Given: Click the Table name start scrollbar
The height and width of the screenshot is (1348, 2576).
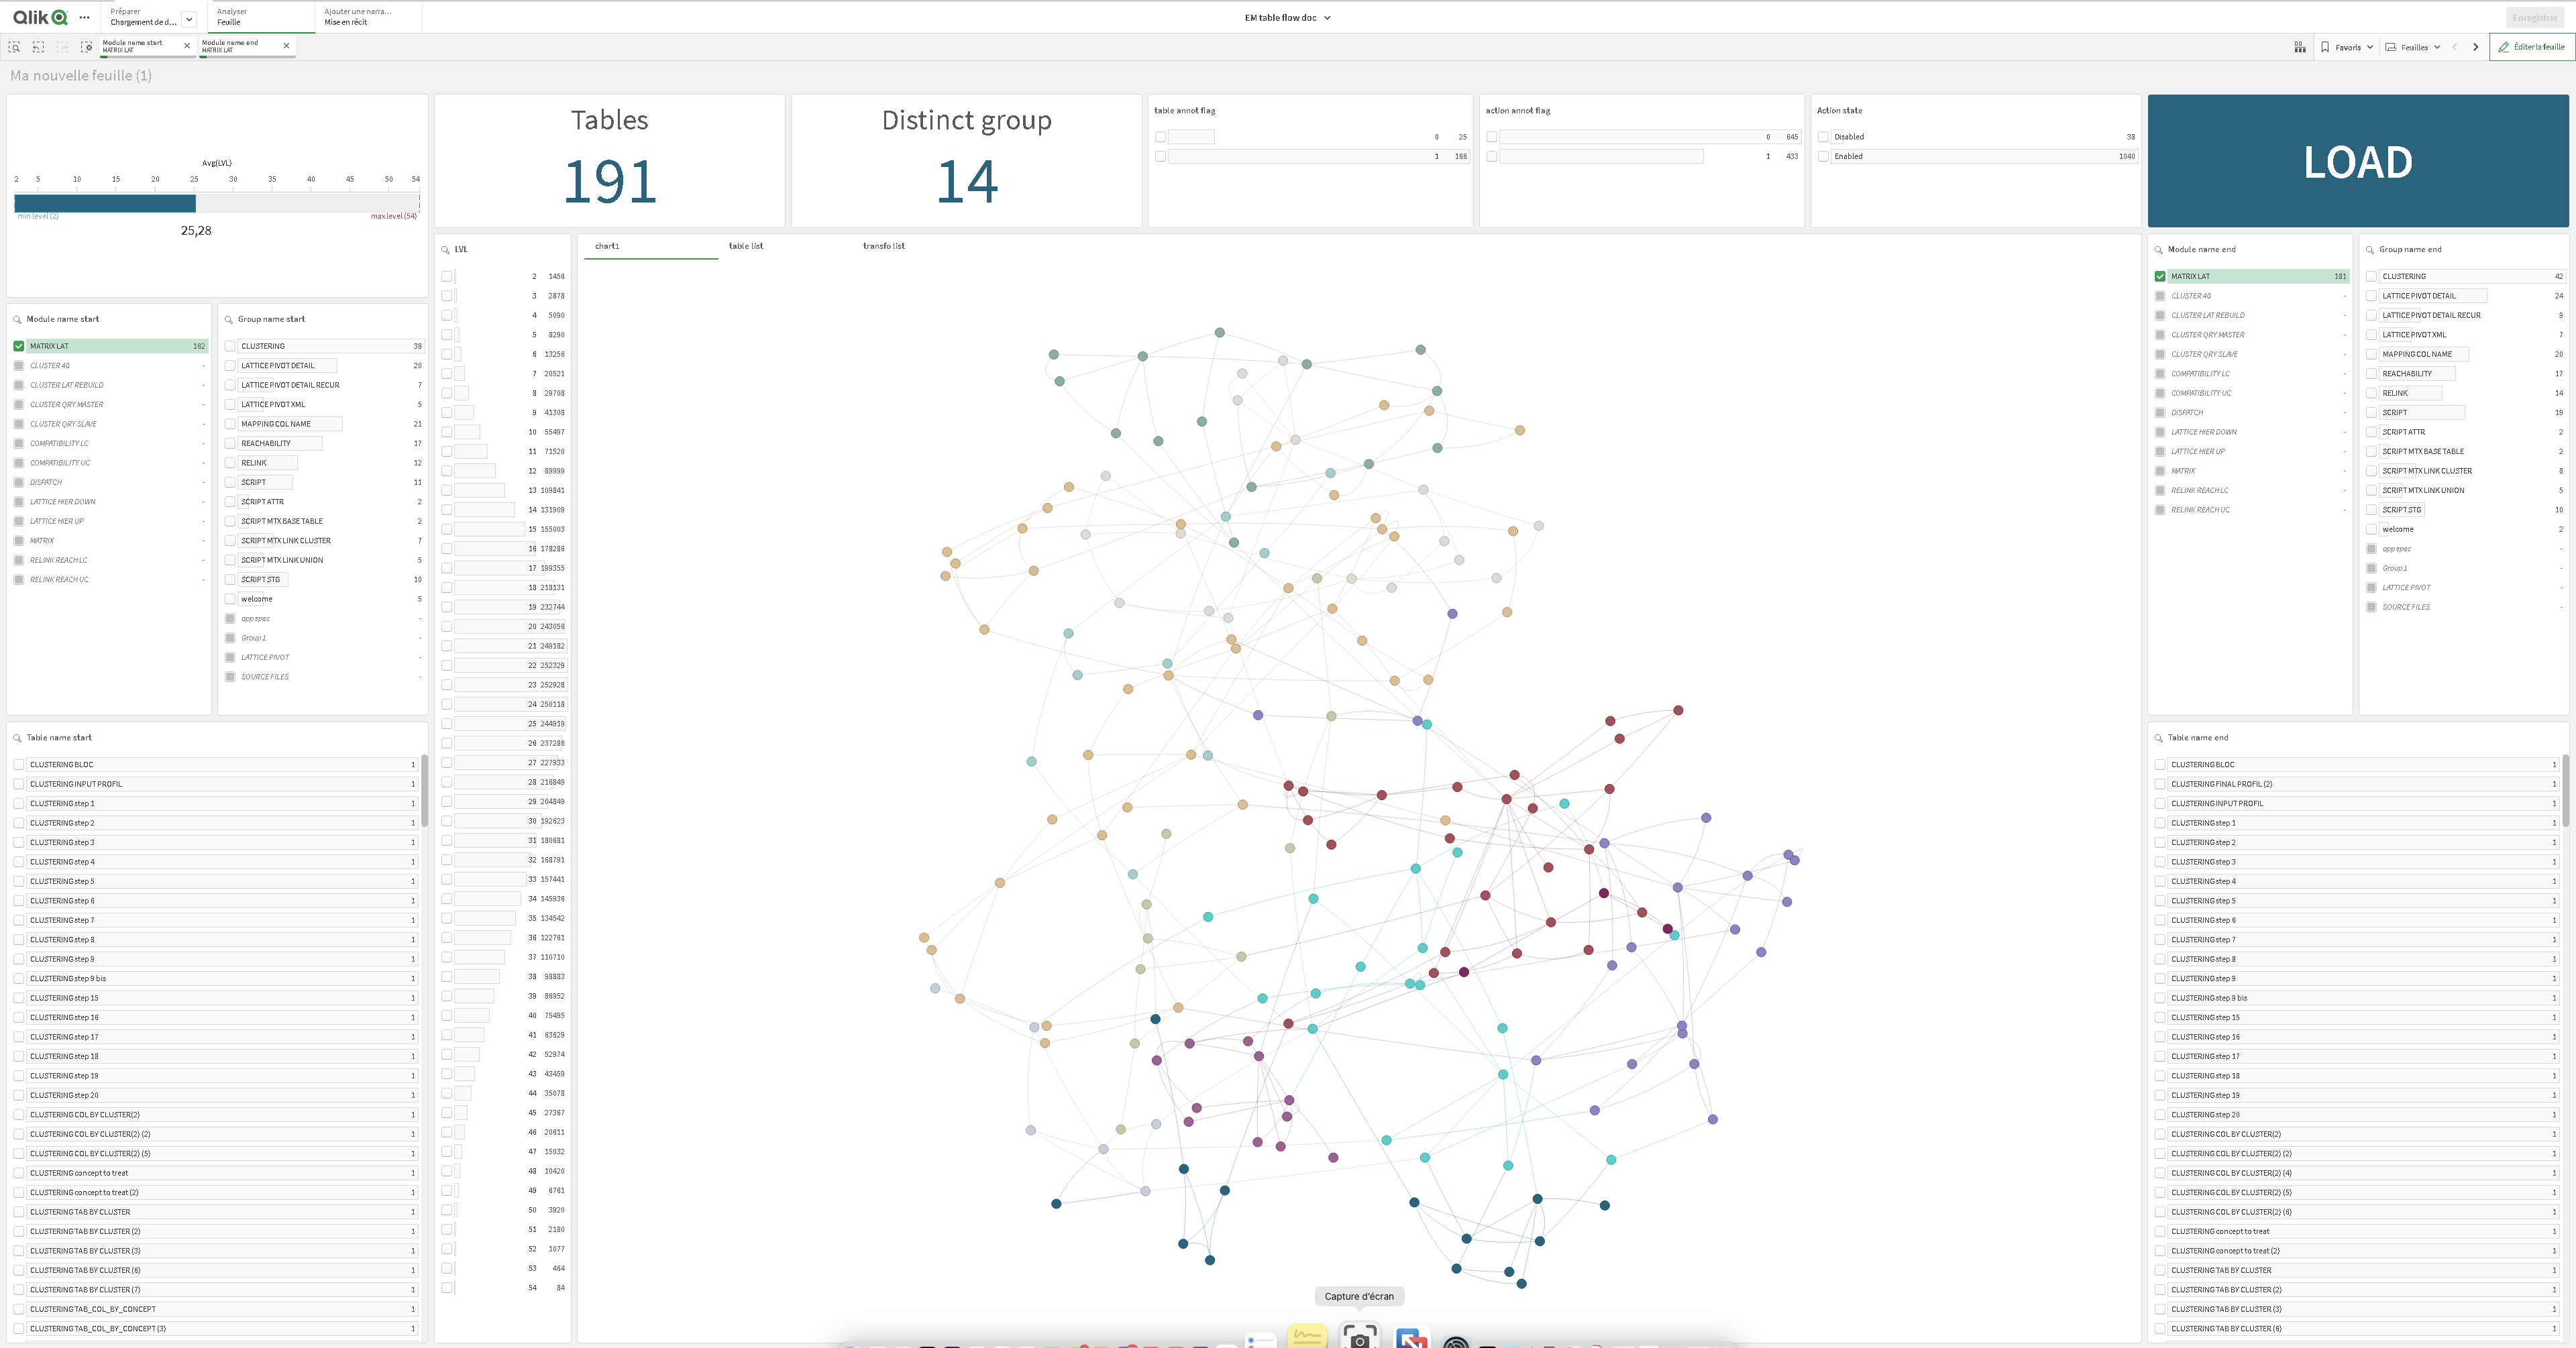Looking at the screenshot, I should click(x=424, y=790).
